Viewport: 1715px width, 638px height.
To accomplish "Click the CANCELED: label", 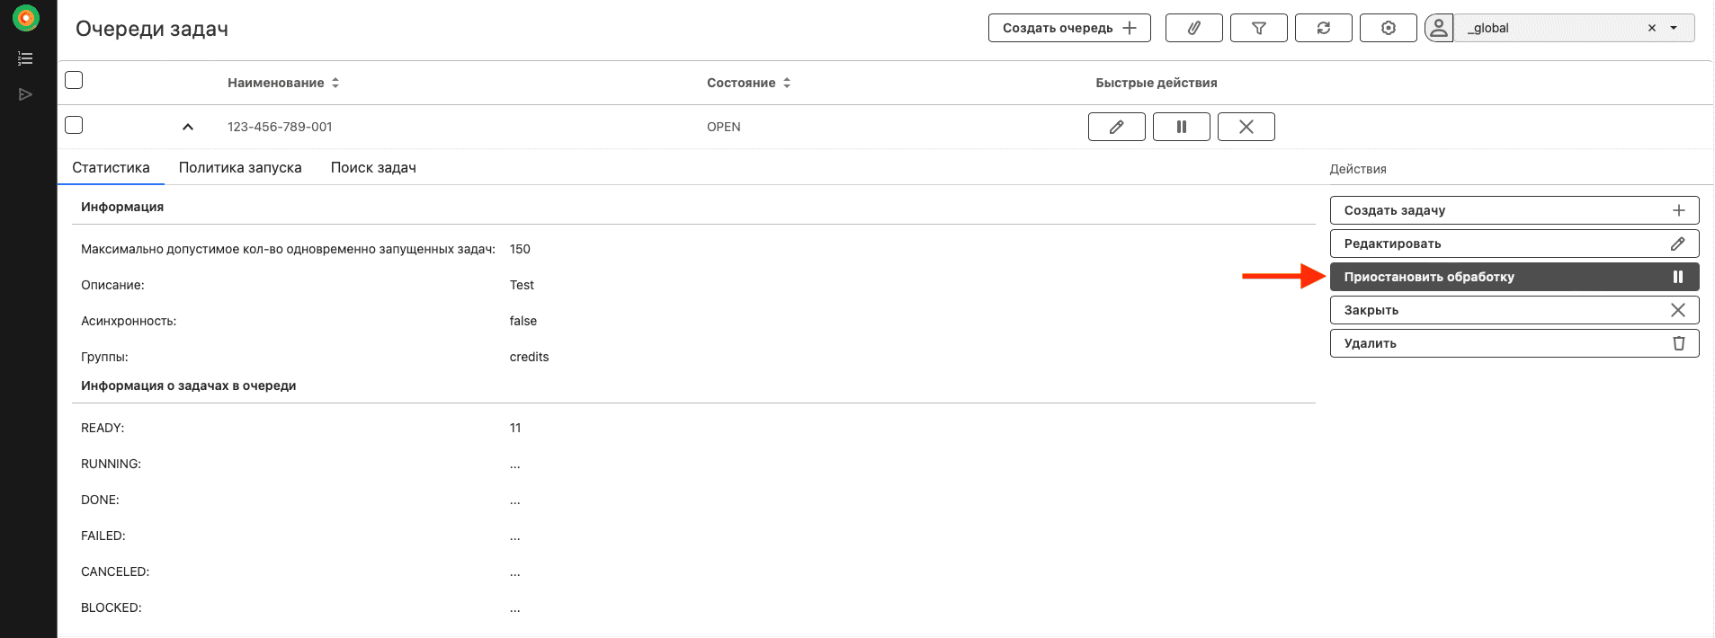I will coord(115,572).
